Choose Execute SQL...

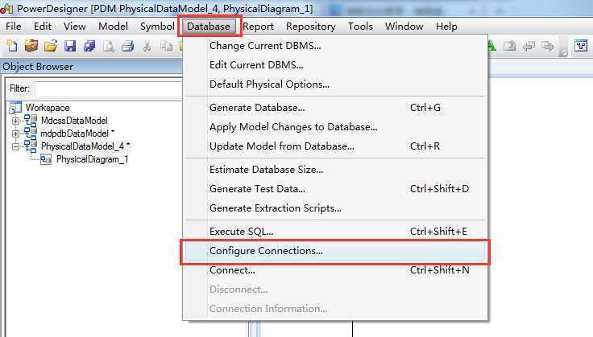pyautogui.click(x=335, y=232)
